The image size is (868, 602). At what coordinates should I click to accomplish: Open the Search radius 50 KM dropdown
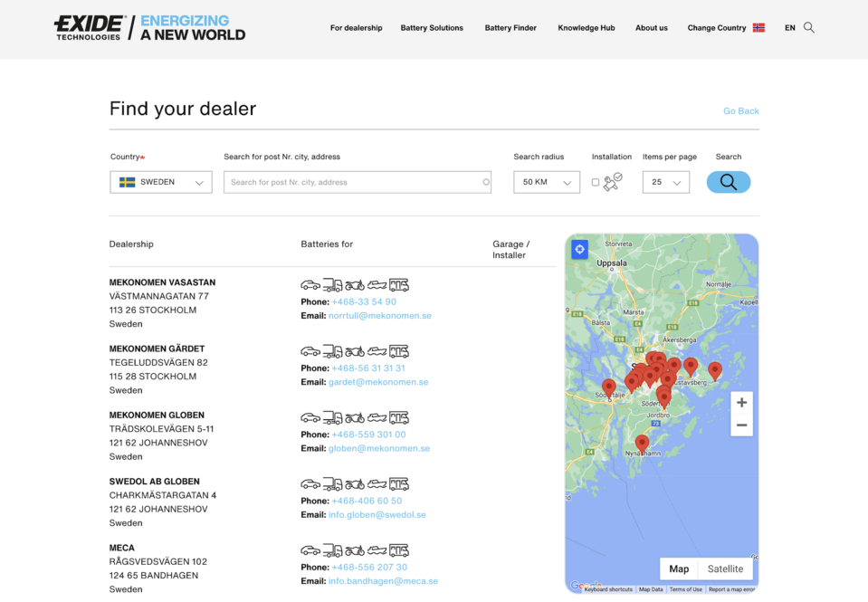(x=547, y=182)
